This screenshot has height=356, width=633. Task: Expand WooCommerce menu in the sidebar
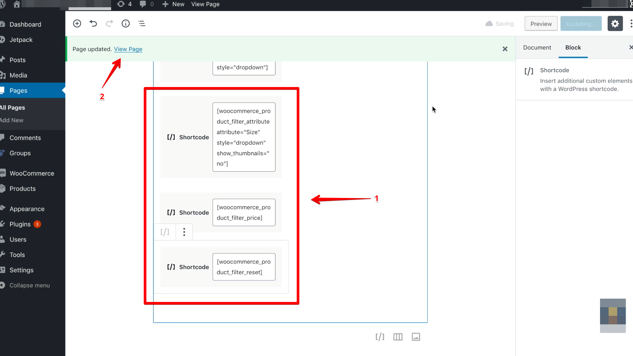[x=32, y=173]
